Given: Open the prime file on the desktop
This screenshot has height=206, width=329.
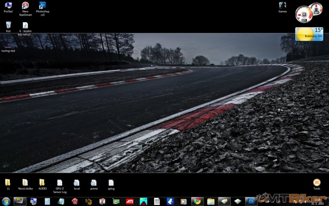Looking at the screenshot, I should point(94,183).
